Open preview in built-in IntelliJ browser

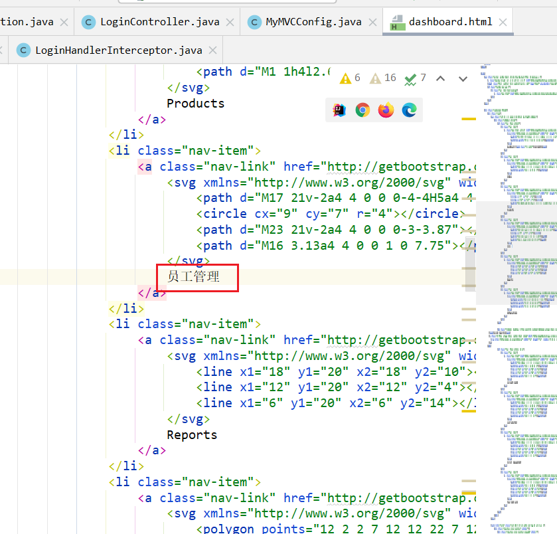pos(339,110)
